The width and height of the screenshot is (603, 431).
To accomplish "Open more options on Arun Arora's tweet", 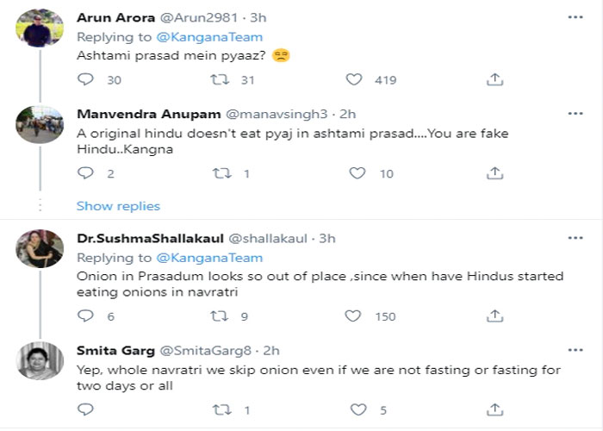I will click(575, 17).
